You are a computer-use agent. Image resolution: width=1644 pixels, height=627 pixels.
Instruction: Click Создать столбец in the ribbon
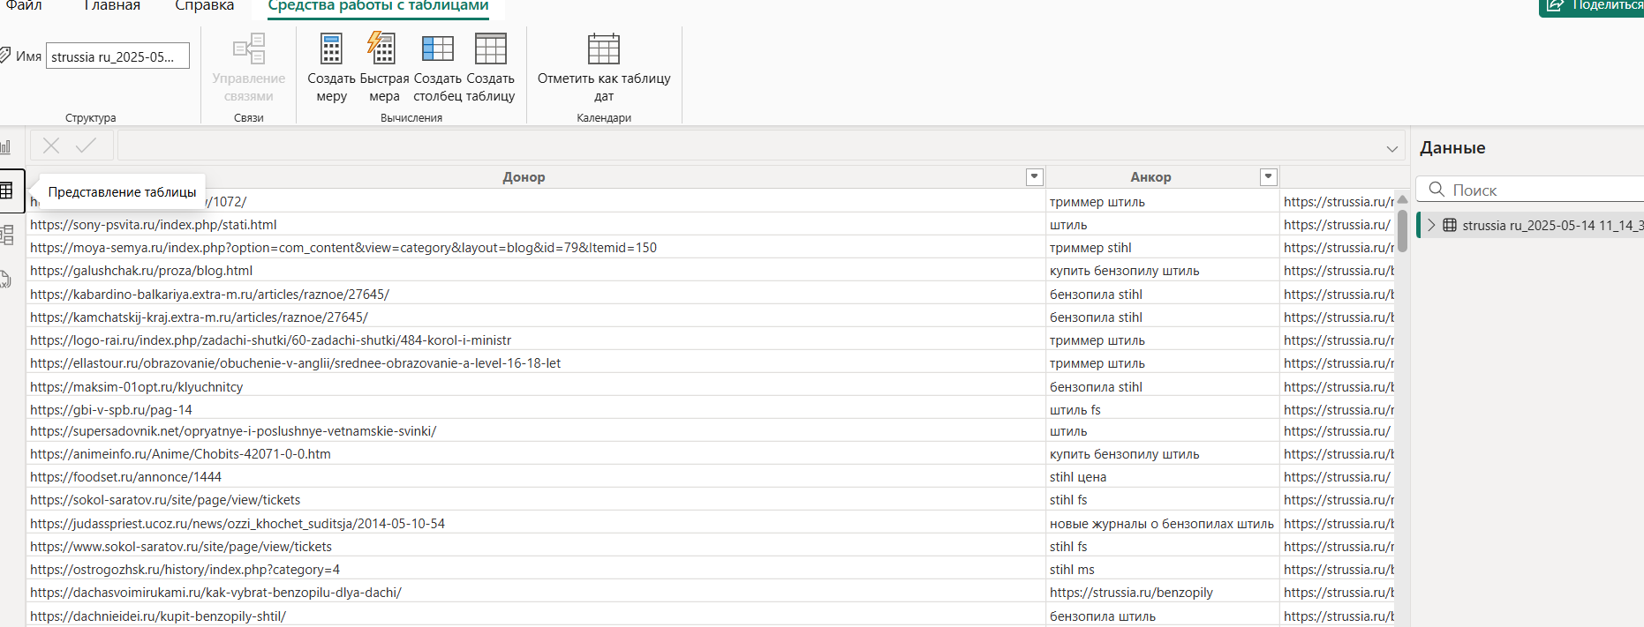437,50
